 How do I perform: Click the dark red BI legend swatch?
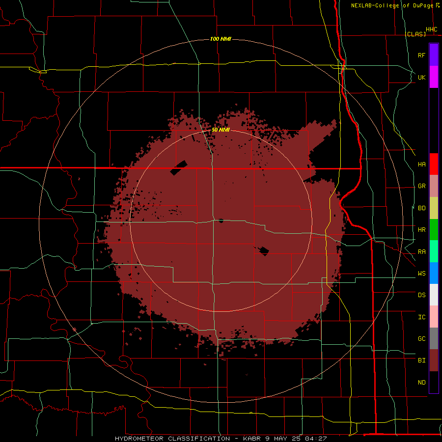click(x=434, y=360)
